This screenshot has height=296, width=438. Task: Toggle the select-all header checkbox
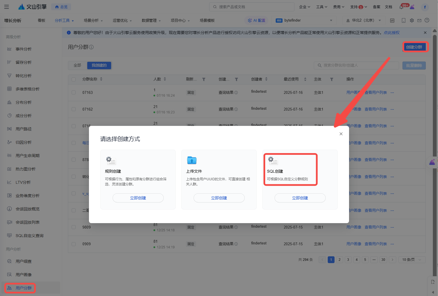point(74,79)
